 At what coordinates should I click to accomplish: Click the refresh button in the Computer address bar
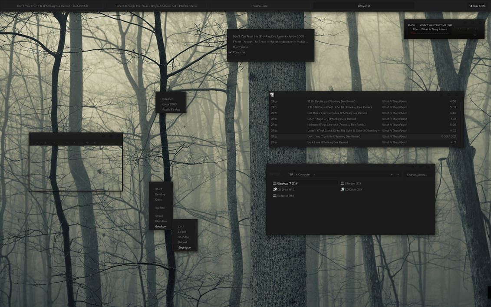(x=398, y=175)
